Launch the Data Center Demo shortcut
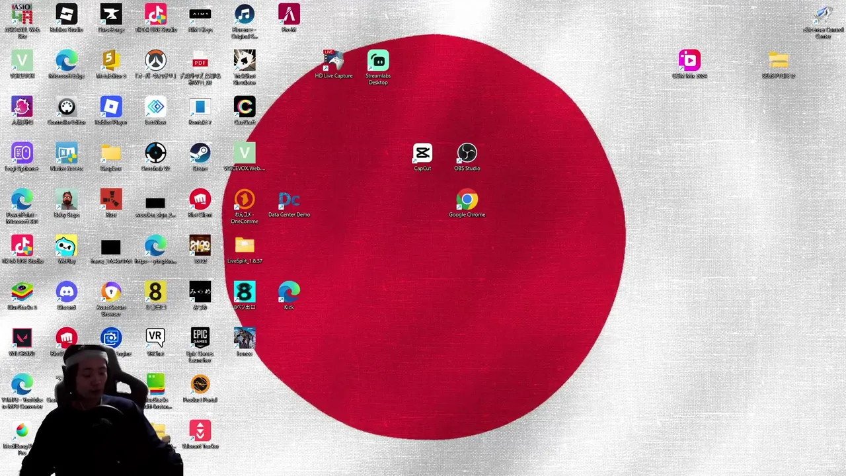 tap(289, 200)
